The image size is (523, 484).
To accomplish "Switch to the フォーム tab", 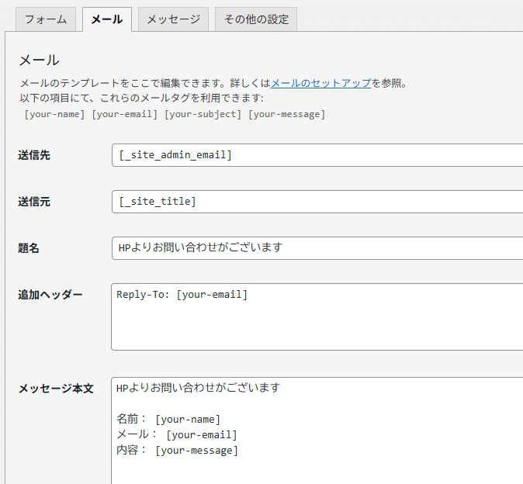I will tap(46, 19).
